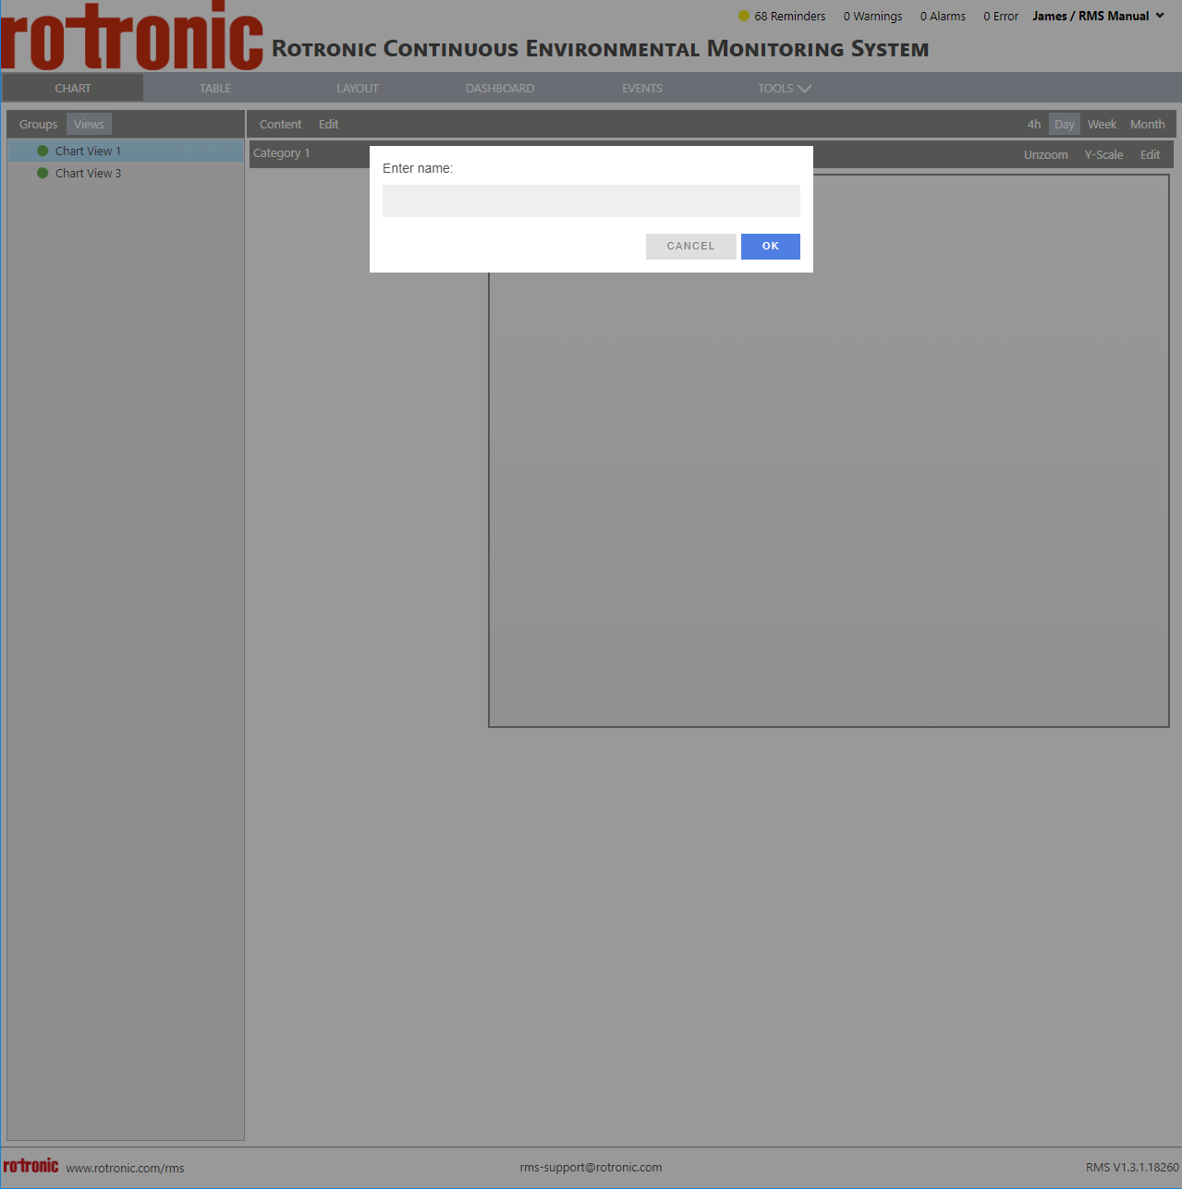Image resolution: width=1182 pixels, height=1189 pixels.
Task: Set chart range to Month
Action: click(1148, 125)
